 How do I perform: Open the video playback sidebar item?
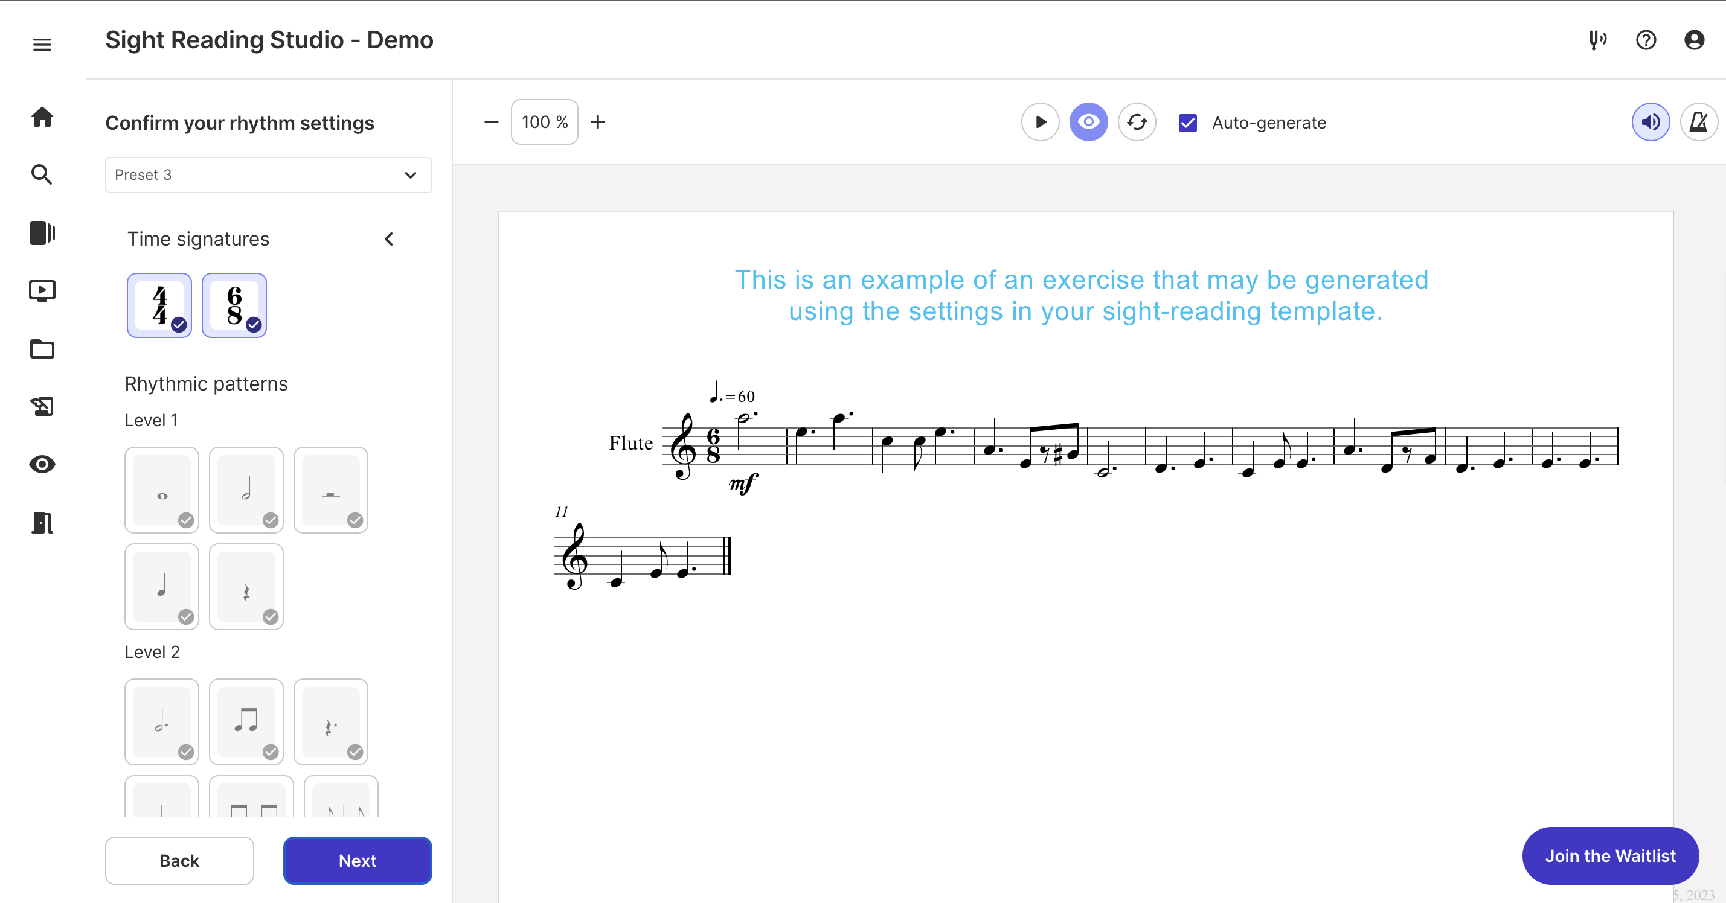[42, 291]
